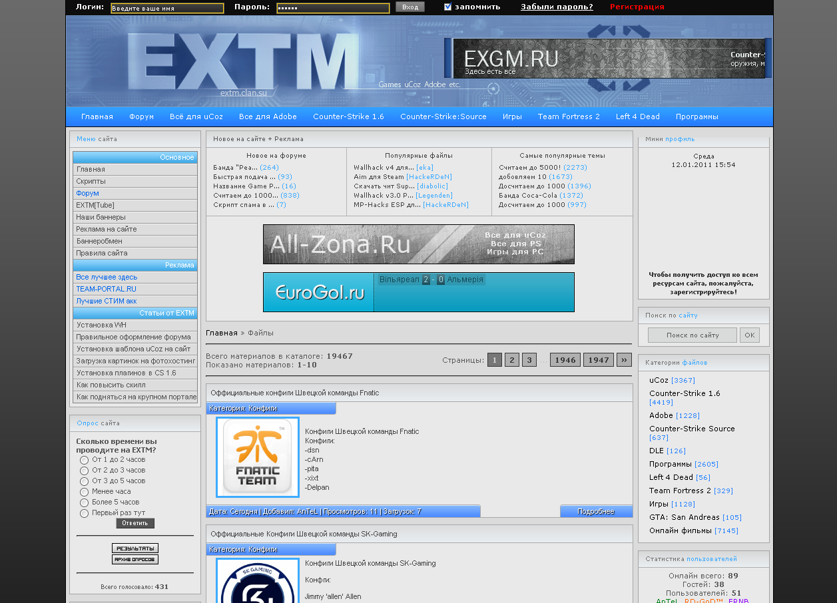
Task: Open 'Программы' in the navigation bar
Action: (697, 116)
